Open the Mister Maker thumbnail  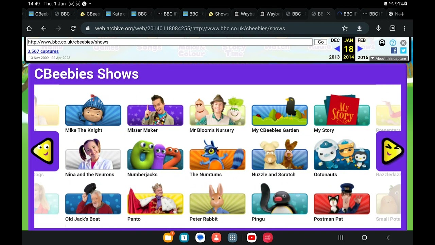(155, 110)
